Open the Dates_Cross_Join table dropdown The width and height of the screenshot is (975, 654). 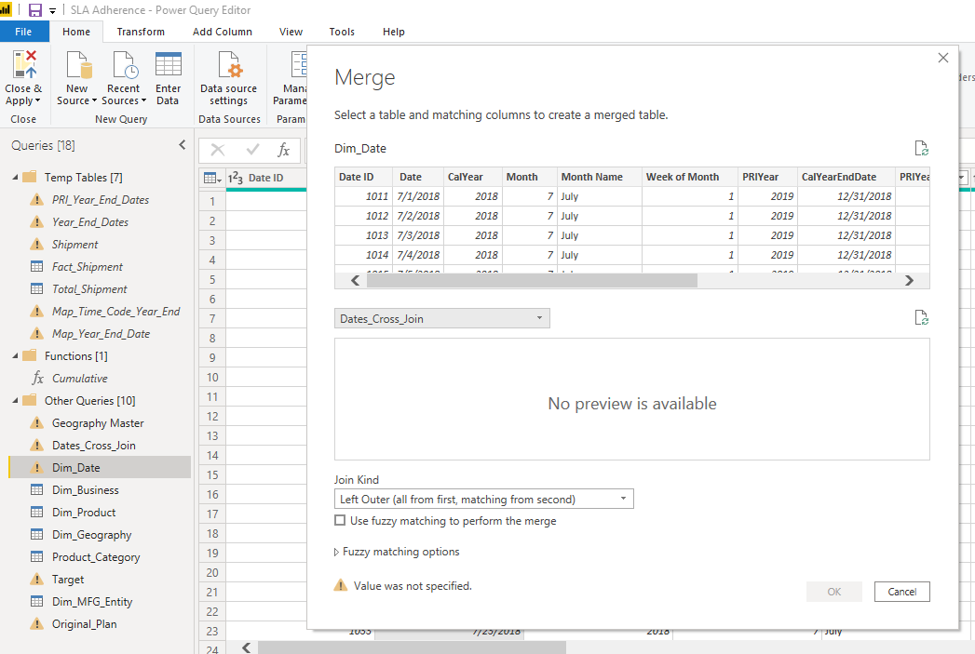(x=442, y=318)
